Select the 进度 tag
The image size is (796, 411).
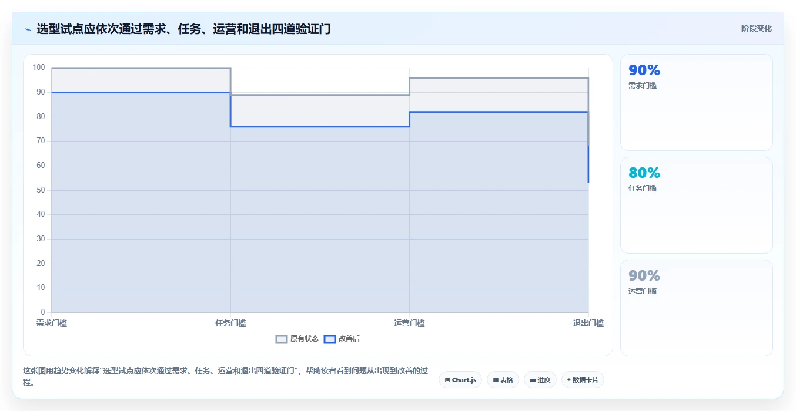pyautogui.click(x=540, y=380)
